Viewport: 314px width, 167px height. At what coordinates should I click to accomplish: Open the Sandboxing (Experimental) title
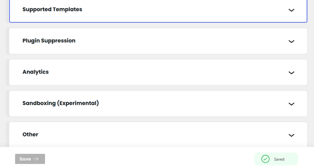(61, 103)
